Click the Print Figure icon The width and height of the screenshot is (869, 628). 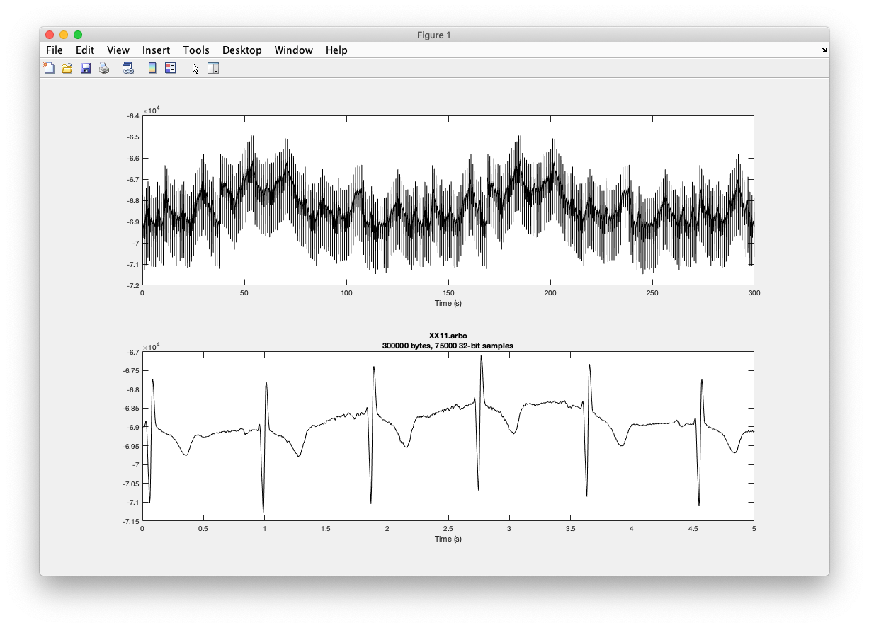[x=104, y=68]
